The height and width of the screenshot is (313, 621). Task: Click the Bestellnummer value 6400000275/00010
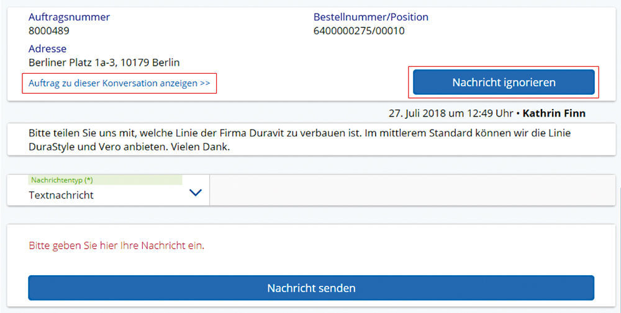click(359, 30)
